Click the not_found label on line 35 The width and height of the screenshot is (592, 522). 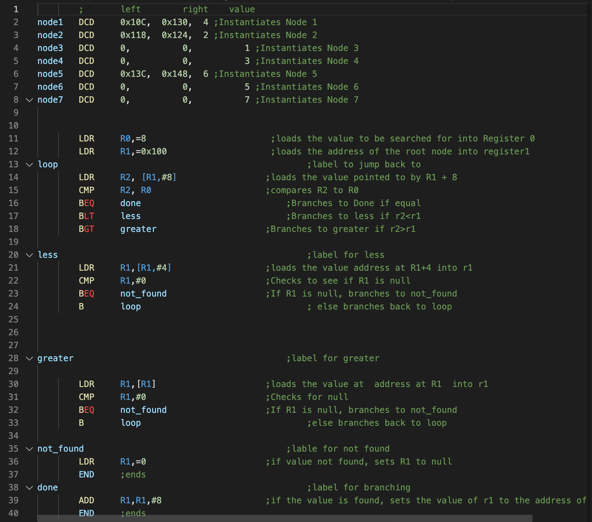[61, 449]
